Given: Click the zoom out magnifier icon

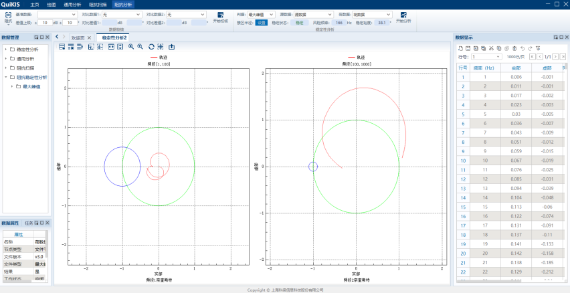Looking at the screenshot, I should pyautogui.click(x=140, y=47).
